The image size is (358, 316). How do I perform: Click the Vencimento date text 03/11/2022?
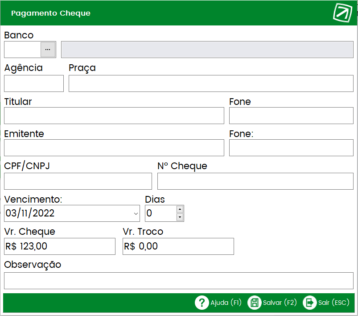tap(30, 213)
